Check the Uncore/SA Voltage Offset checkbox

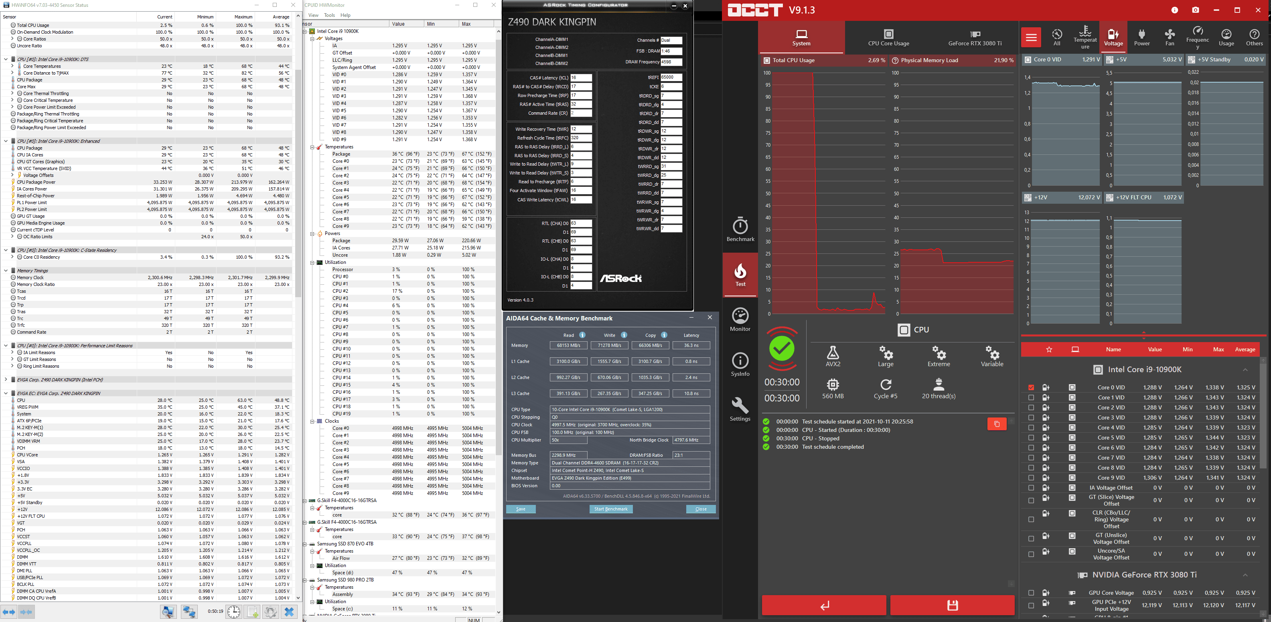coord(1031,554)
